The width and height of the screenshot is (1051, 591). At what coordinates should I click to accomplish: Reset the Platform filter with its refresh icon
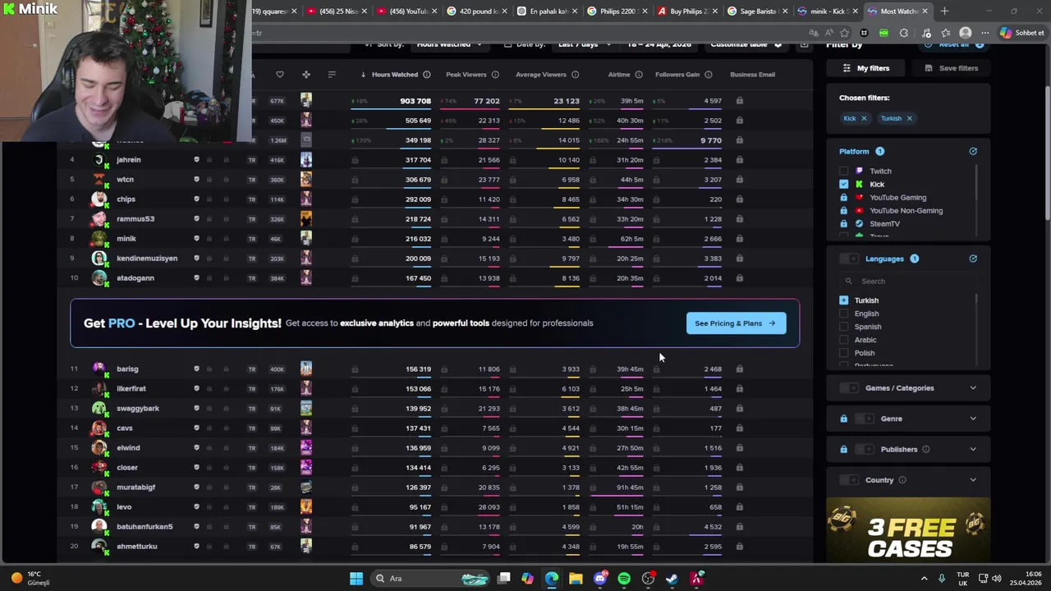973,151
